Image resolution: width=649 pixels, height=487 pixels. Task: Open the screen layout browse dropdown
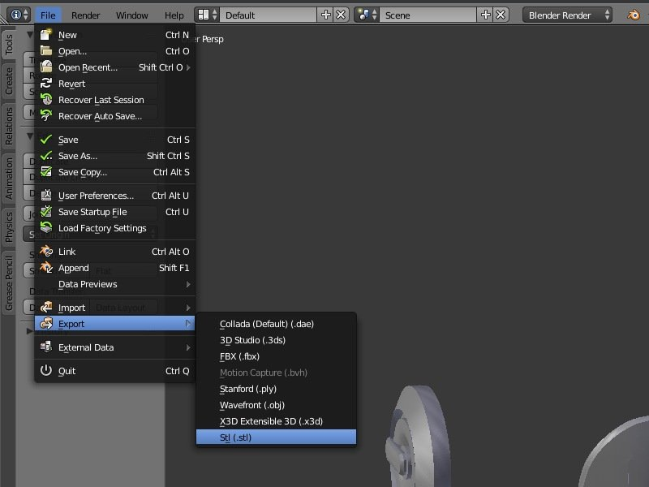click(x=207, y=15)
